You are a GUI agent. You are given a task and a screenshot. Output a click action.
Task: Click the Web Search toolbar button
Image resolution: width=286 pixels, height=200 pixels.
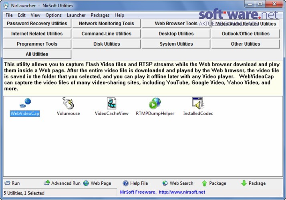pyautogui.click(x=178, y=183)
